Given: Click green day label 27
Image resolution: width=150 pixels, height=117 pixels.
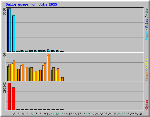Looking at the screenshot, I should pyautogui.click(x=123, y=114).
